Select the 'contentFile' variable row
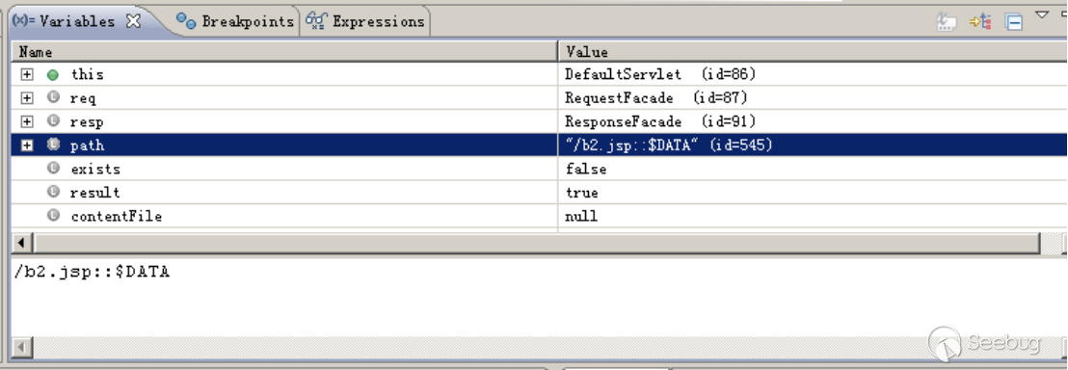 [x=539, y=216]
